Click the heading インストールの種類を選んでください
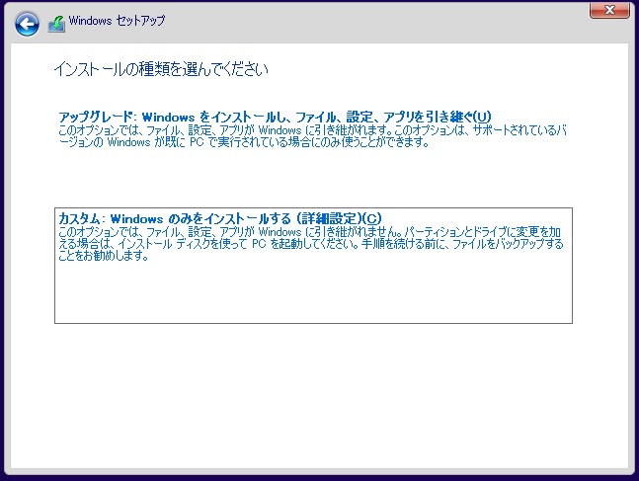639x481 pixels. (x=161, y=69)
